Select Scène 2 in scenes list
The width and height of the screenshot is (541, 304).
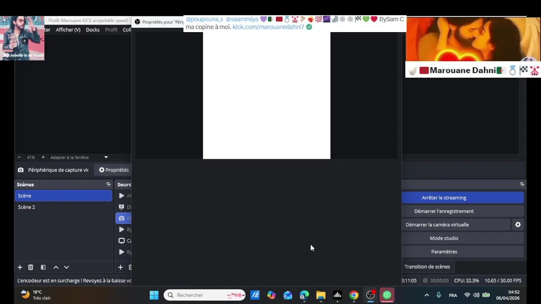click(63, 207)
